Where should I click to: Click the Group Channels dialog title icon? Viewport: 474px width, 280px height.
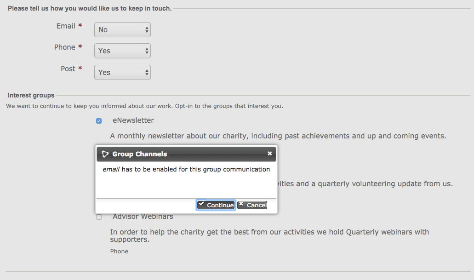pyautogui.click(x=105, y=154)
